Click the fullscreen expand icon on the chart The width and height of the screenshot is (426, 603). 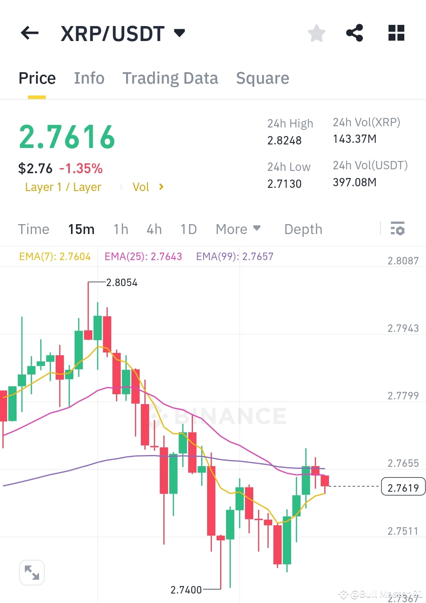coord(32,572)
